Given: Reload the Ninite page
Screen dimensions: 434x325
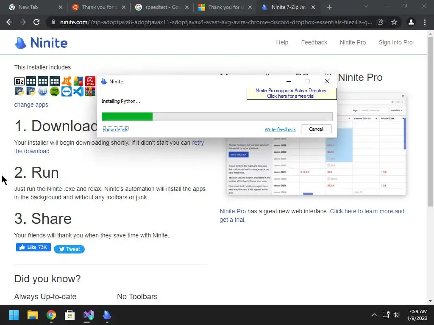Looking at the screenshot, I should tap(36, 22).
